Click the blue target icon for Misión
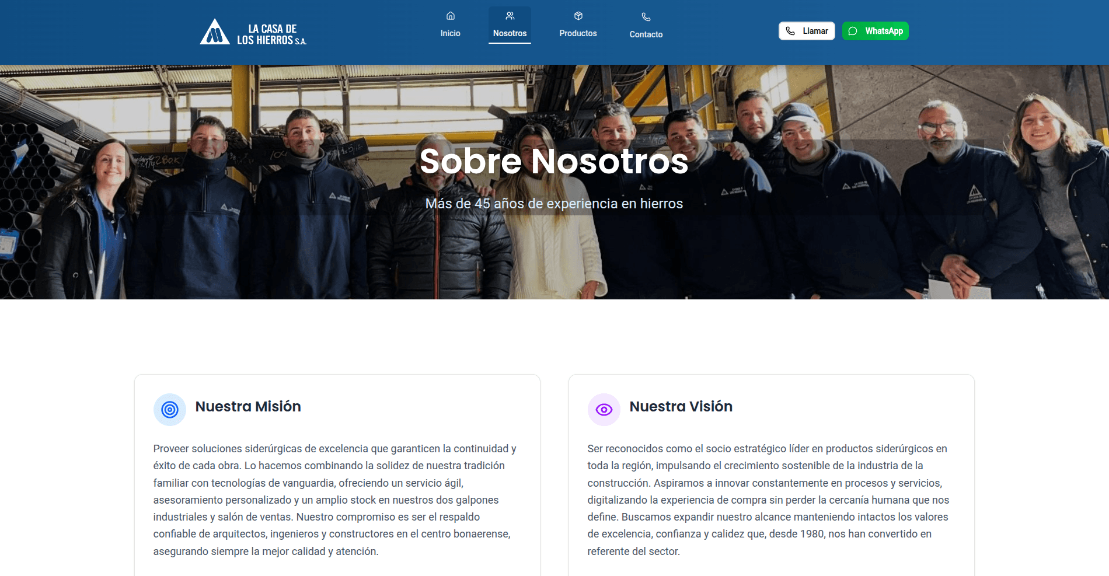This screenshot has height=576, width=1109. coord(170,410)
